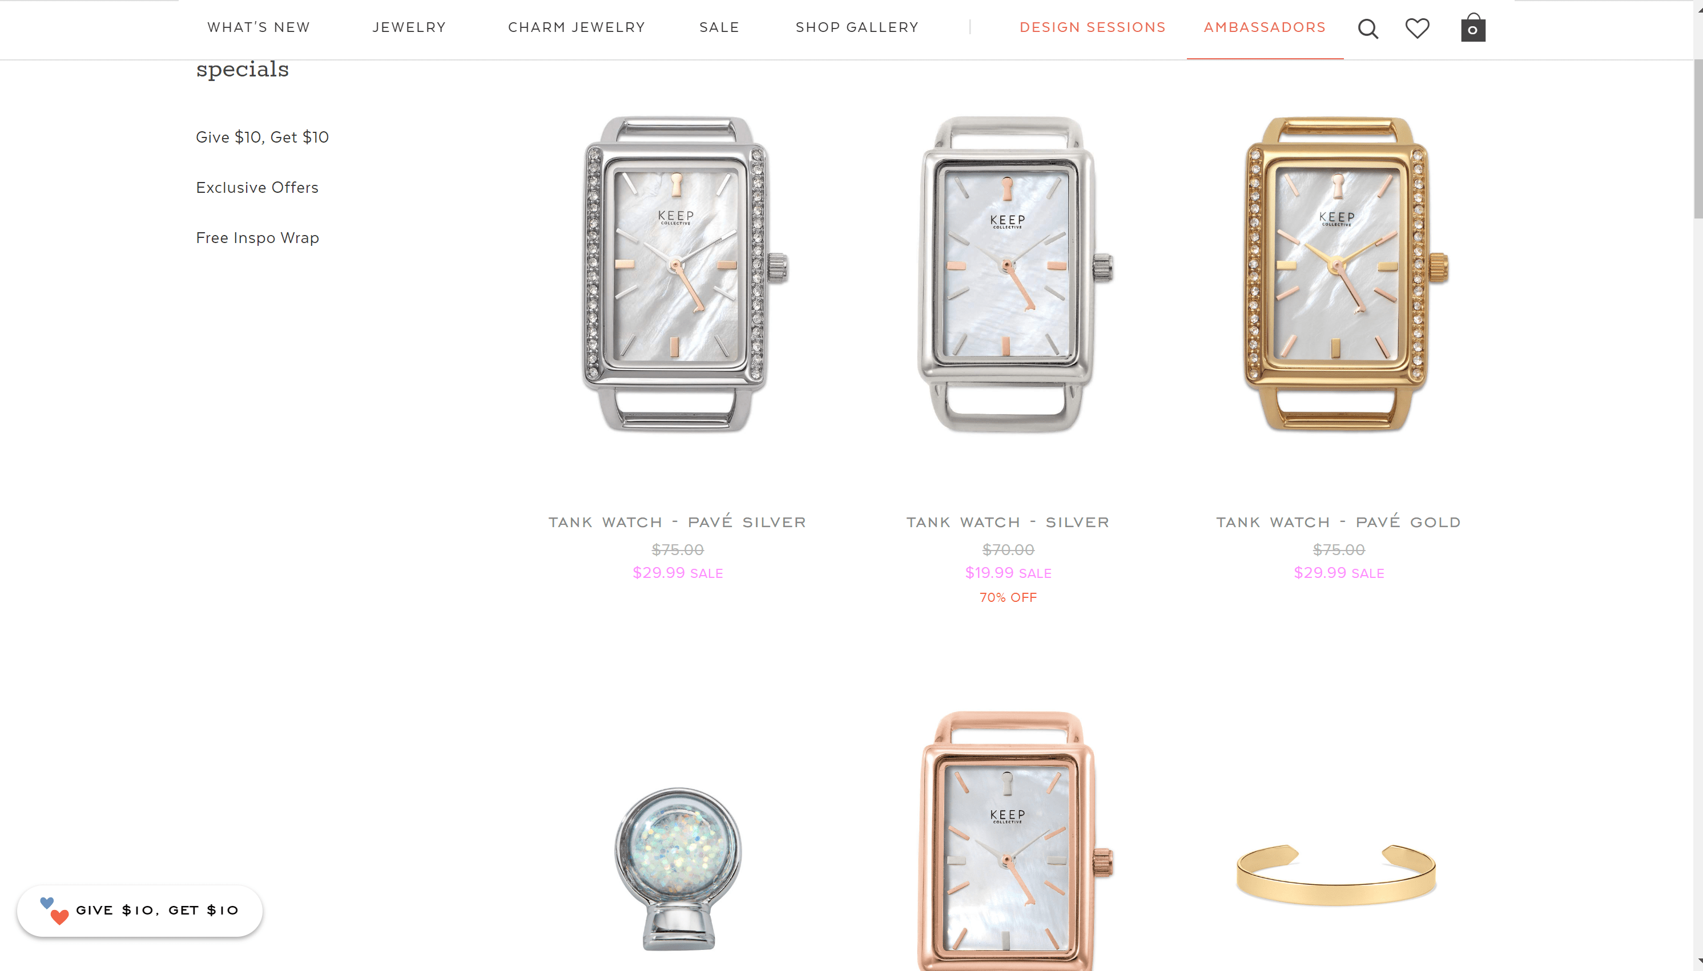Screen dimensions: 1703x971
Task: Select the AMBASSADORS tab
Action: tap(1265, 27)
